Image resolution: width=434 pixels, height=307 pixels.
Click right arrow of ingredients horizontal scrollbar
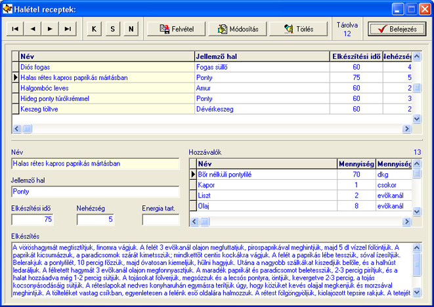point(407,221)
